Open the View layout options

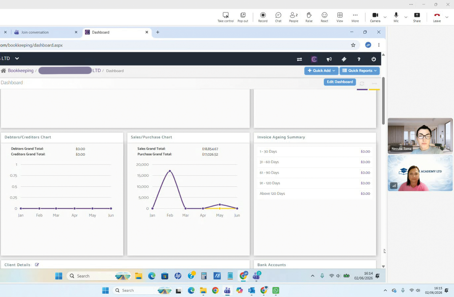pos(340,17)
